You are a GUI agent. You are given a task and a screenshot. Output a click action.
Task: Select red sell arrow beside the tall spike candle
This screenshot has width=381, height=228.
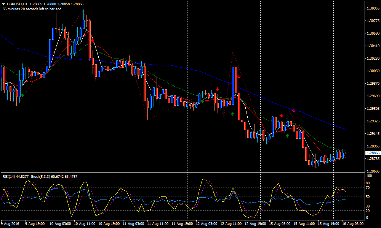239,77
